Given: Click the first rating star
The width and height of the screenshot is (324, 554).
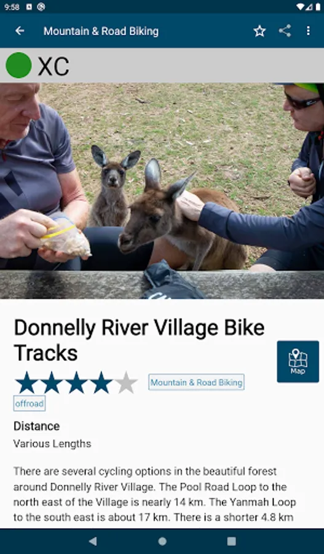Looking at the screenshot, I should click(x=26, y=383).
